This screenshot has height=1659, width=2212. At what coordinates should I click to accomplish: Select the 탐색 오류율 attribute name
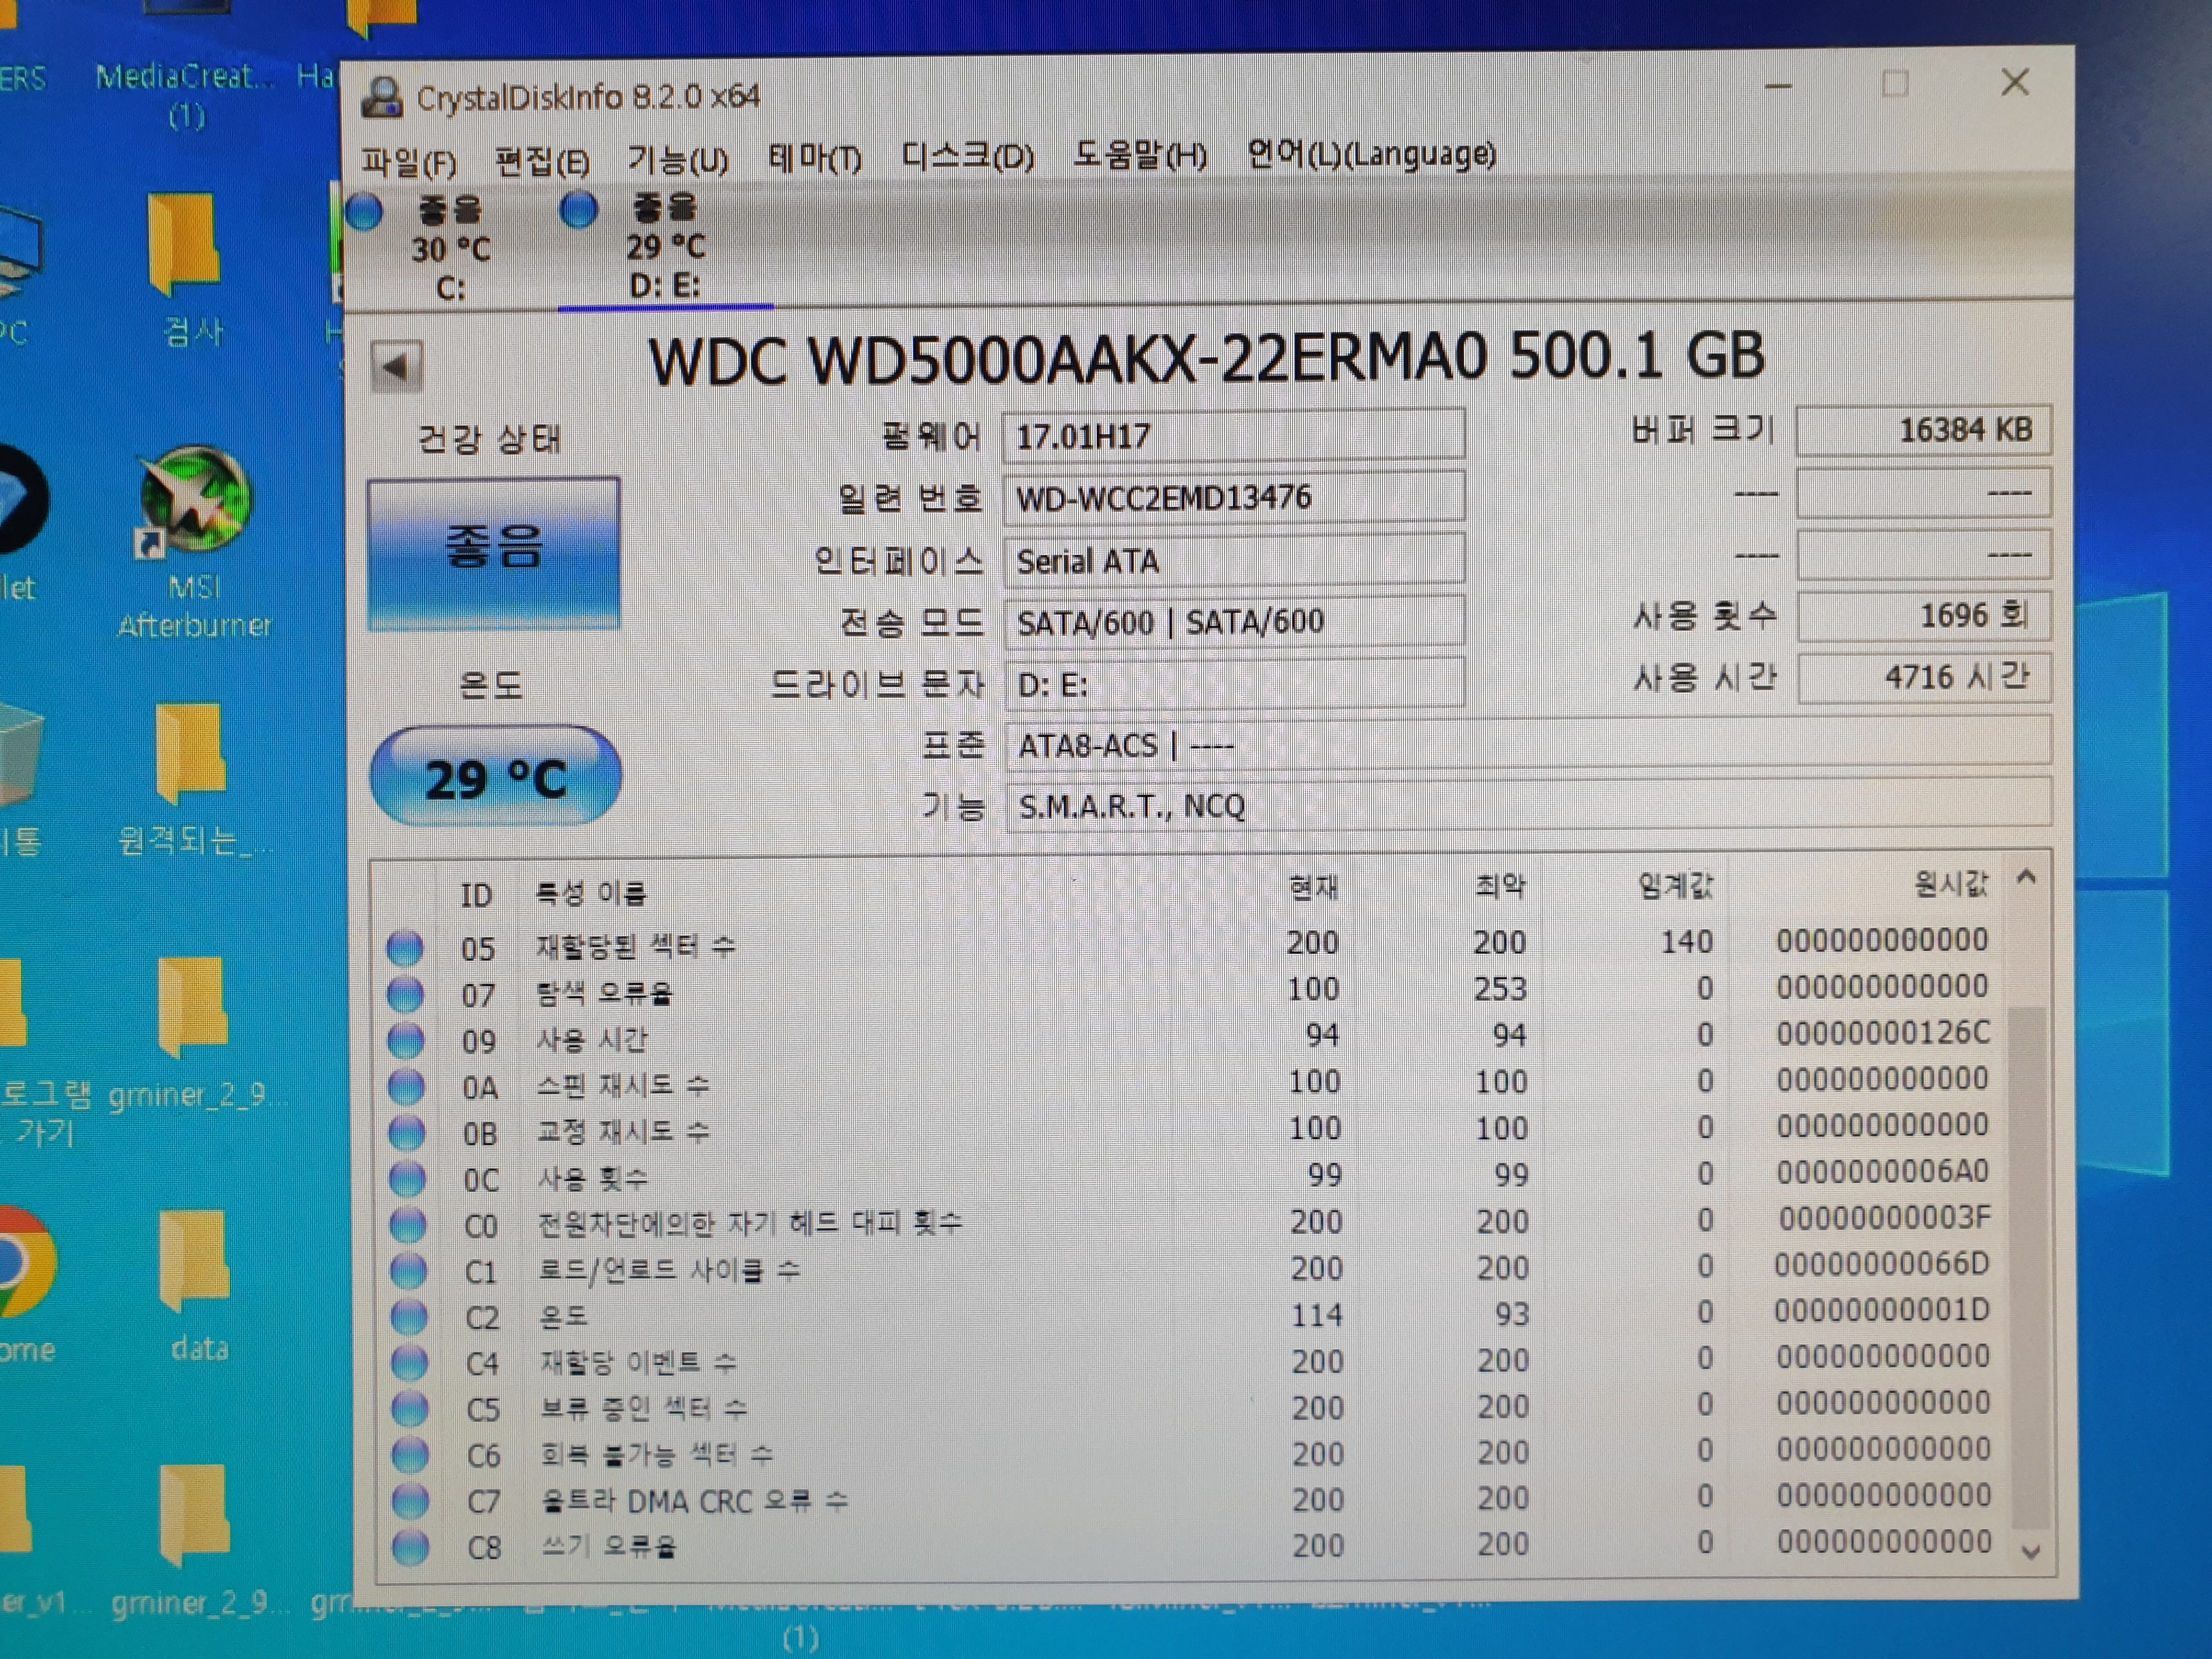tap(605, 993)
